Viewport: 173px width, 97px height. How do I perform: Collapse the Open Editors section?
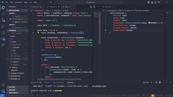17,11
